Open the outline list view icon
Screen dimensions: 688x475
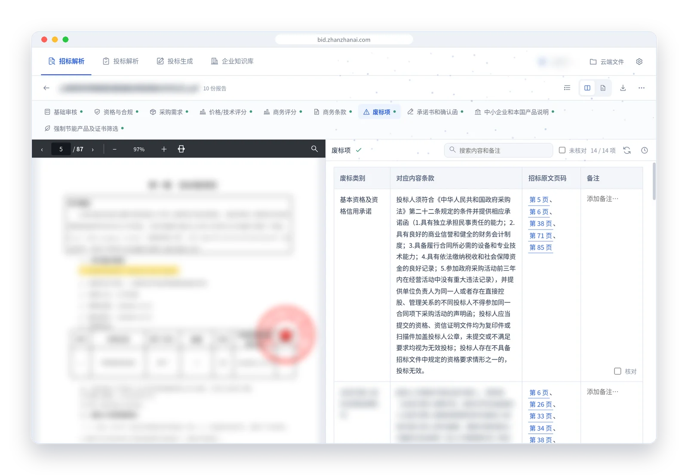point(567,88)
